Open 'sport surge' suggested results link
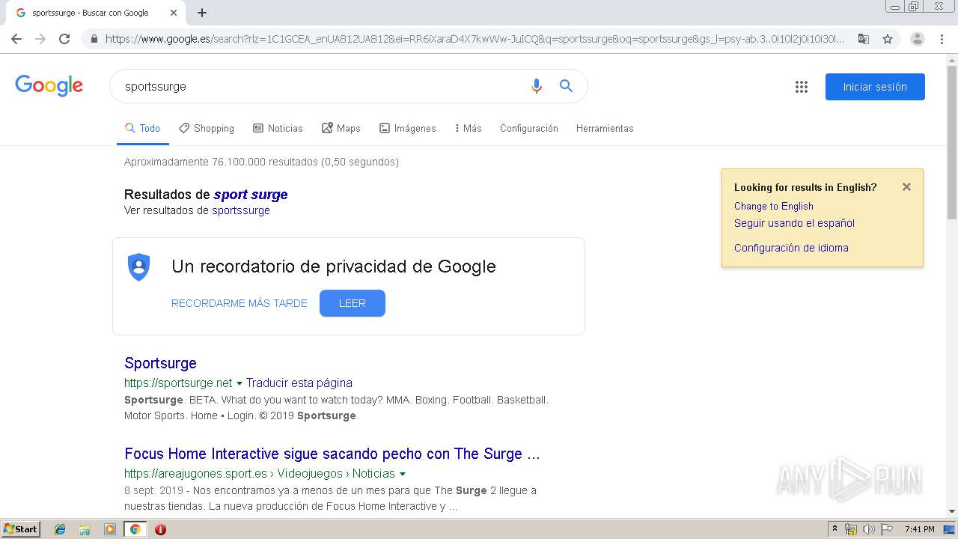 coord(251,195)
